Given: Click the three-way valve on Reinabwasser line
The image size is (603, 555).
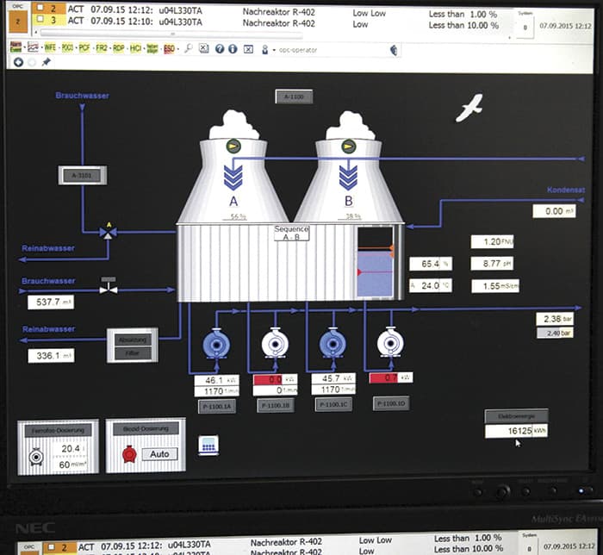Looking at the screenshot, I should [108, 232].
